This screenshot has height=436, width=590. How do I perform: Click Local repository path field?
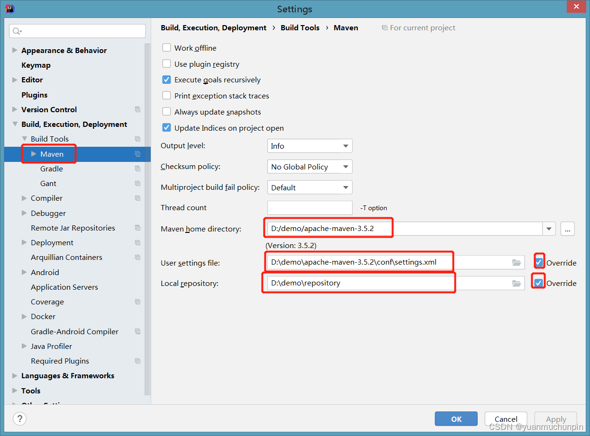(396, 283)
